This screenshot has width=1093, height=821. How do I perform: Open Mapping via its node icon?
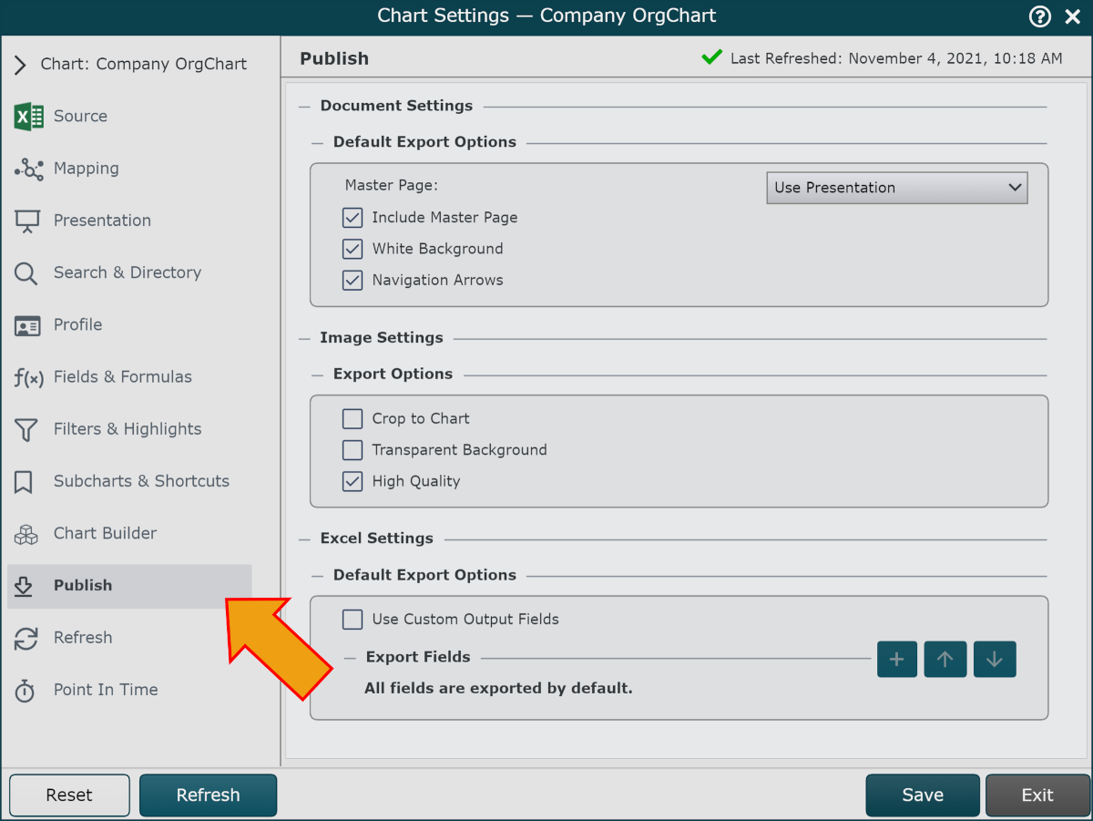tap(28, 169)
